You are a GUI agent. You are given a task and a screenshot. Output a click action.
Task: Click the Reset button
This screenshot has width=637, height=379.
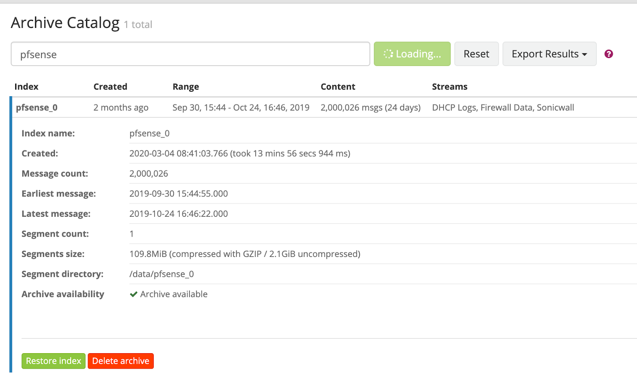point(476,54)
